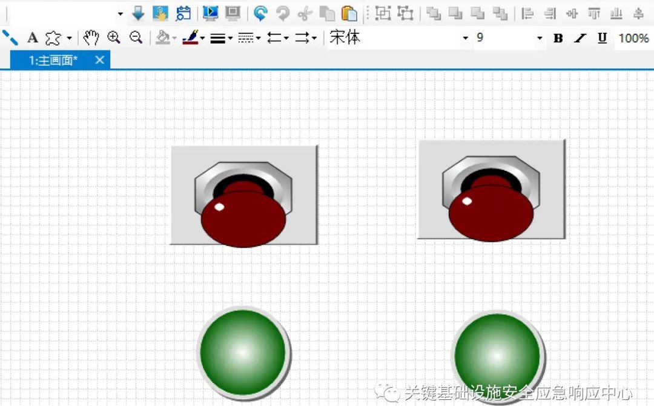This screenshot has height=406, width=654.
Task: Center objects with the vertical-center icon
Action: (572, 14)
